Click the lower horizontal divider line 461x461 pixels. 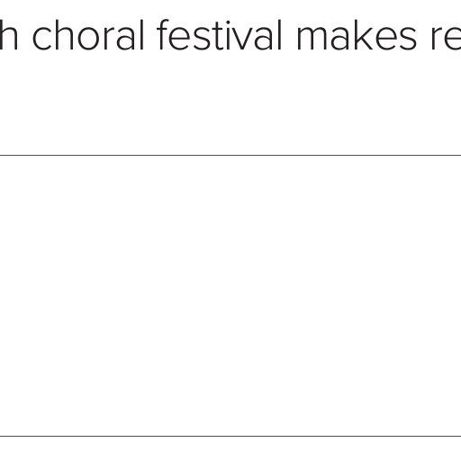(230, 436)
